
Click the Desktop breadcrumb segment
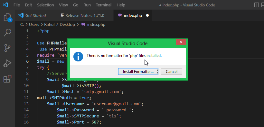(x=67, y=25)
